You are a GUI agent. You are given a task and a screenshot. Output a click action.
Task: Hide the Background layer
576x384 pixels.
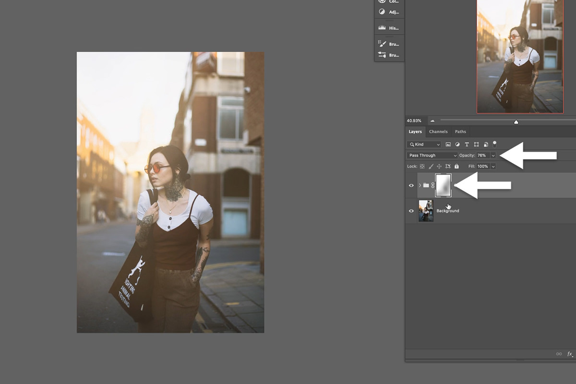[411, 211]
